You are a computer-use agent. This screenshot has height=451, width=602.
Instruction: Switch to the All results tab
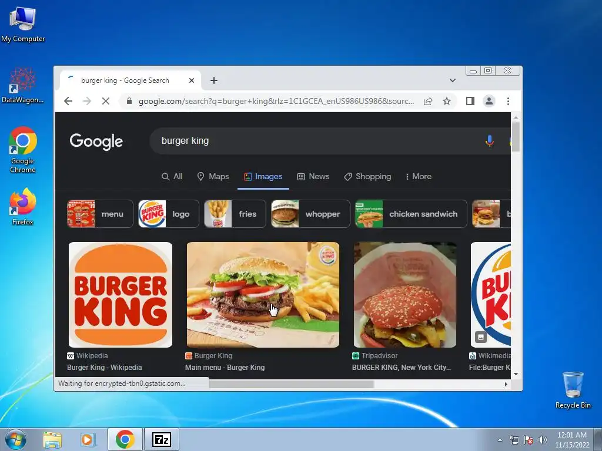click(172, 176)
